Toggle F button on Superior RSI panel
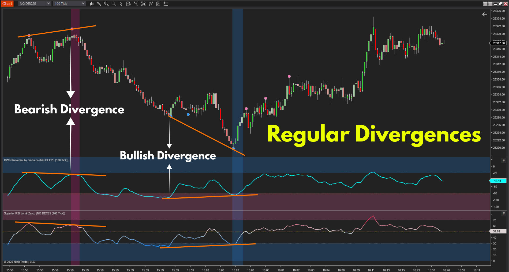The height and width of the screenshot is (272, 509). [504, 214]
